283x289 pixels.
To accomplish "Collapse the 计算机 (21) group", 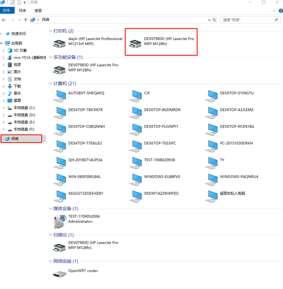I will pos(51,84).
